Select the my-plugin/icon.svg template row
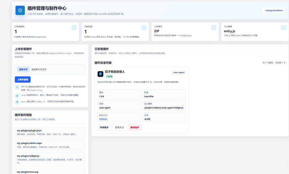 pos(50,171)
